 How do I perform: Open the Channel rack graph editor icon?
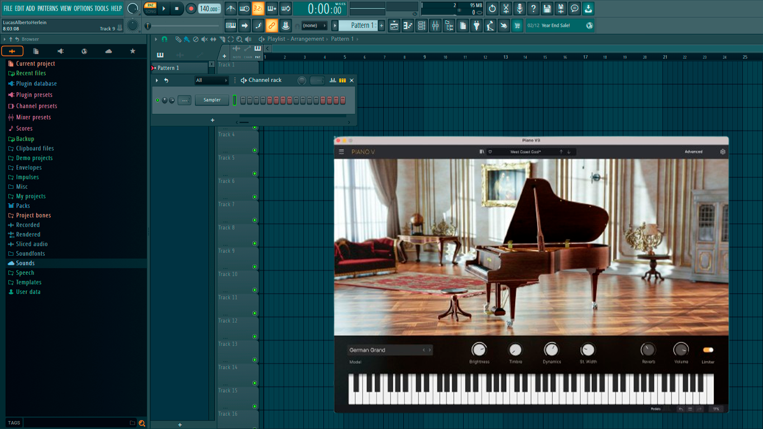click(333, 80)
